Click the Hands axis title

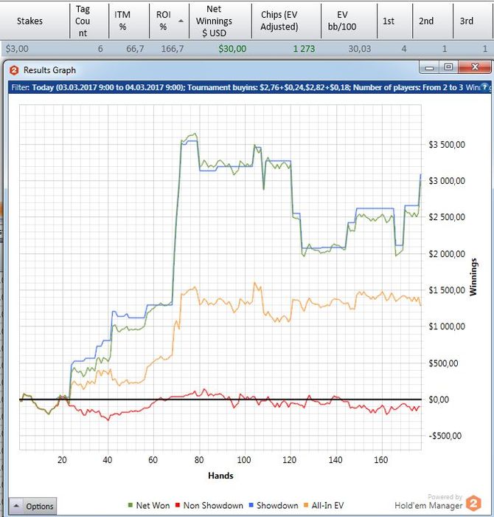[x=220, y=476]
